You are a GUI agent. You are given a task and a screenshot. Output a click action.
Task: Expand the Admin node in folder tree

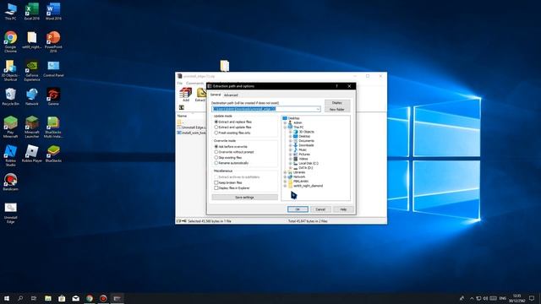[x=286, y=122]
